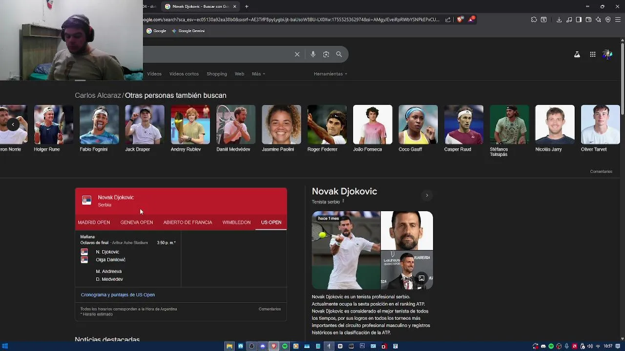Viewport: 625px width, 351px height.
Task: Open Fabio Fognini's thumbnail
Action: 99,125
